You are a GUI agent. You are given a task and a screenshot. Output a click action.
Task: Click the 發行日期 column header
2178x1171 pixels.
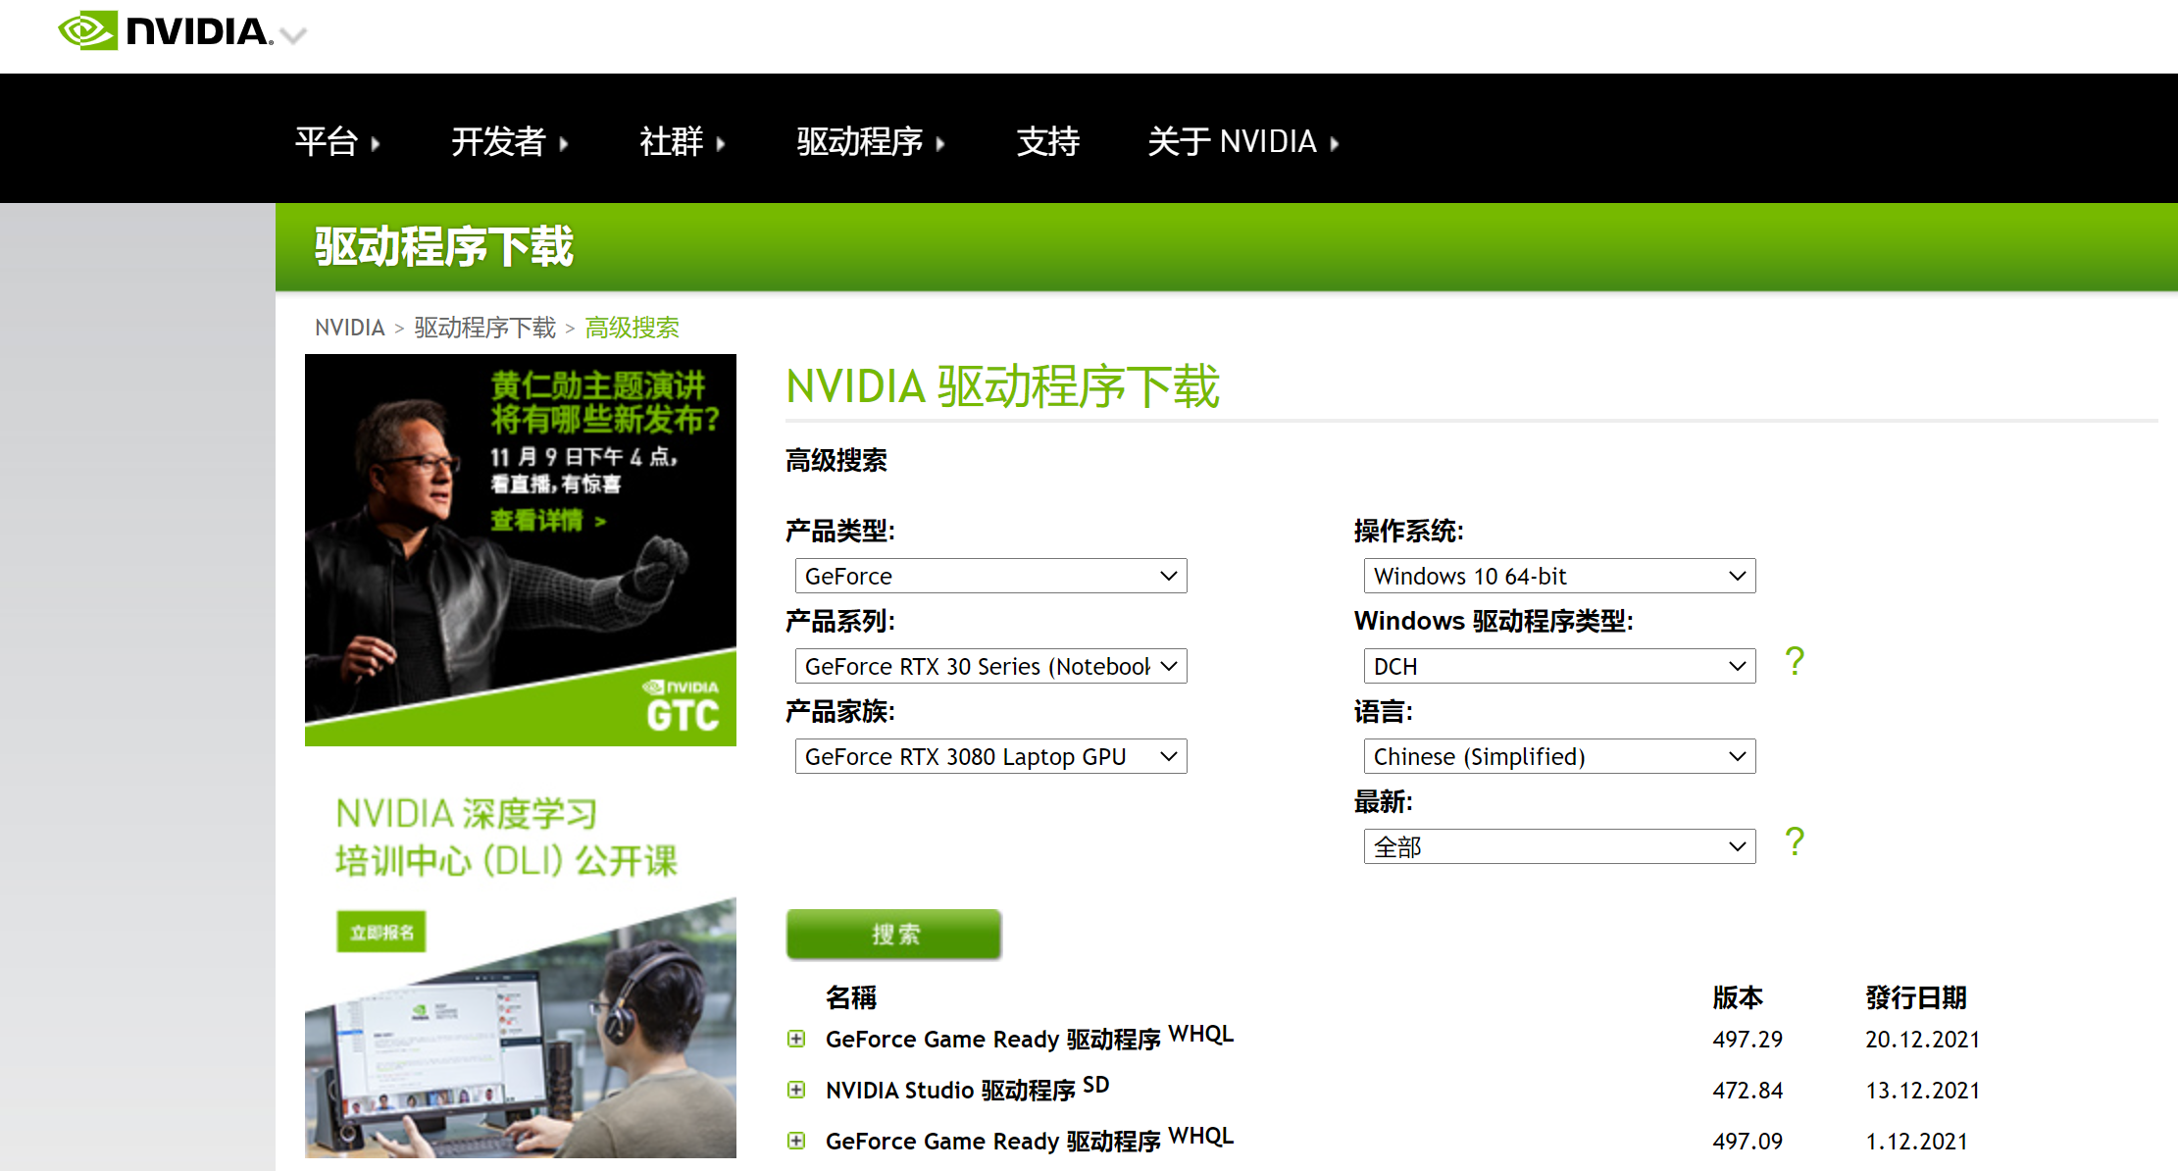(x=1915, y=997)
